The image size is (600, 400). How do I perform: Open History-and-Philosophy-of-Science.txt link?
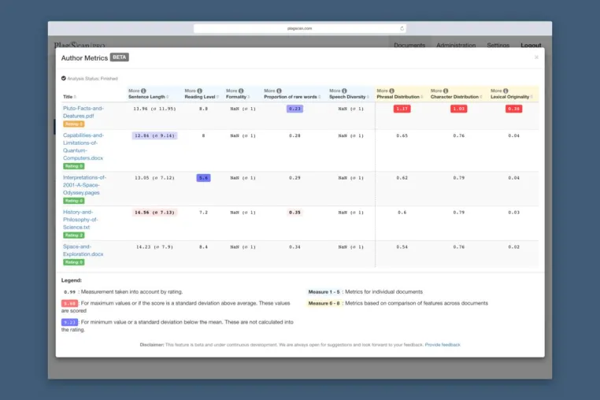tap(80, 220)
